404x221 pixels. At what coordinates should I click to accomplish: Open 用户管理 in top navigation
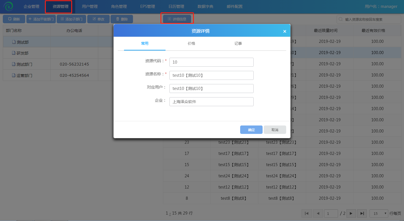[x=90, y=6]
